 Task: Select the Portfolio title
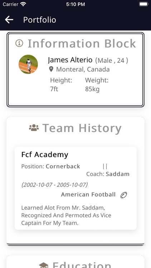point(40,20)
